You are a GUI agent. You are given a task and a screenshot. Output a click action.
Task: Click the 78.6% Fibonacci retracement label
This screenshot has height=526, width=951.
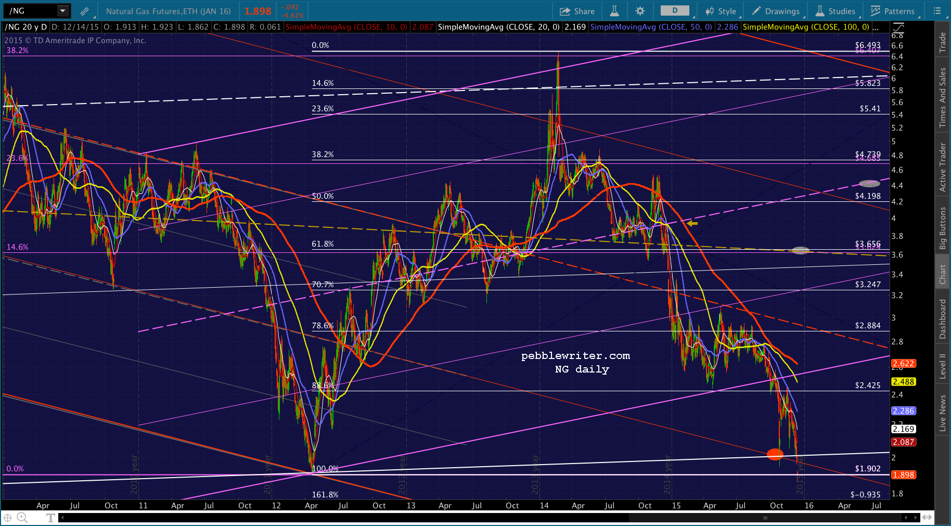click(x=323, y=326)
